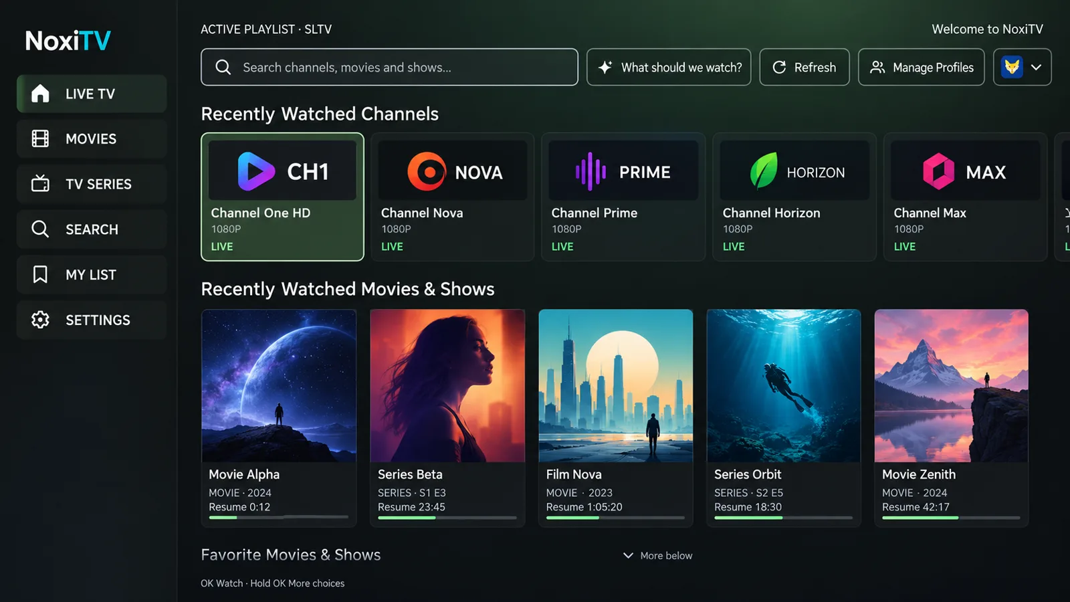The height and width of the screenshot is (602, 1070).
Task: Click the Refresh button label
Action: 815,67
